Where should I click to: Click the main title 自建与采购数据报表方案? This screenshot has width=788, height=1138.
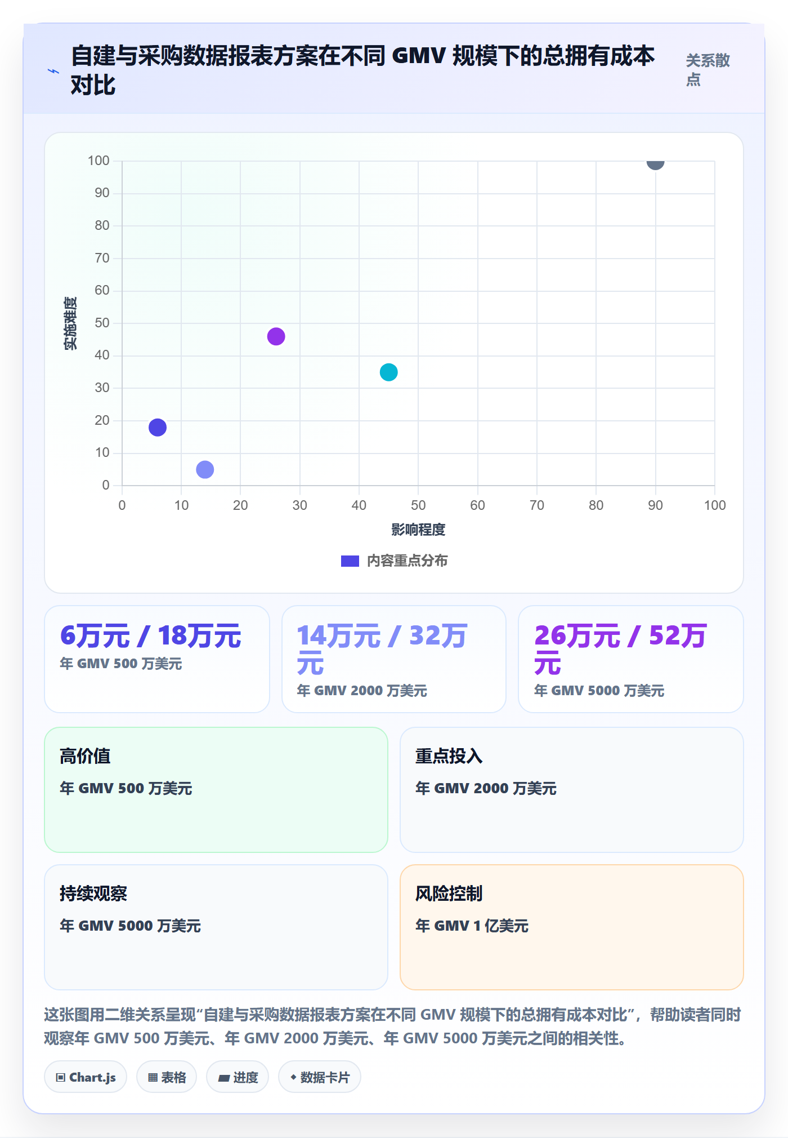click(362, 70)
